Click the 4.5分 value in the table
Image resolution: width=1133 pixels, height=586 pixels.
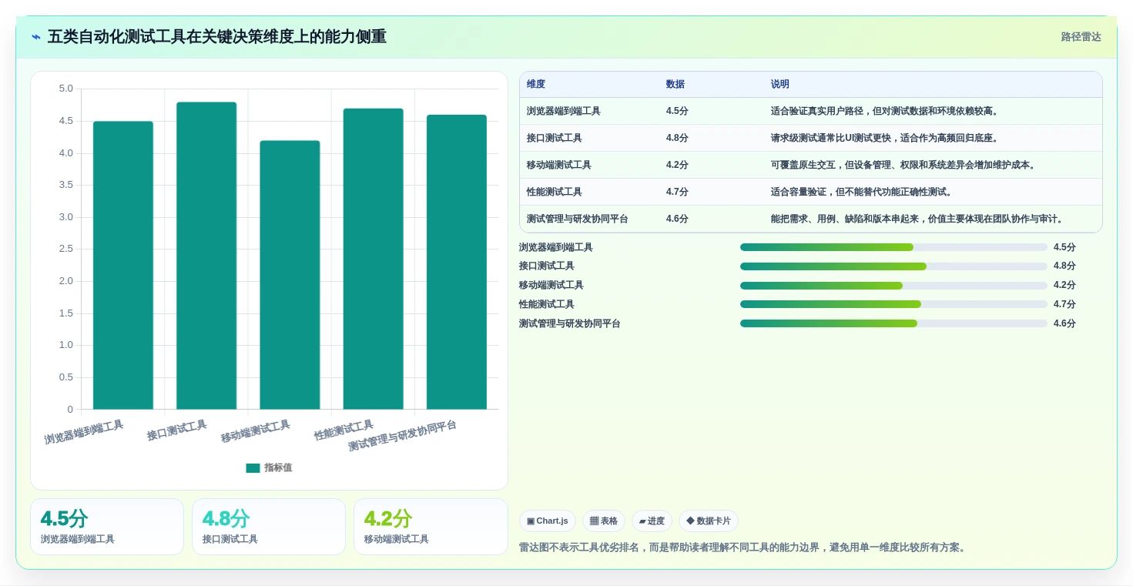(x=677, y=111)
